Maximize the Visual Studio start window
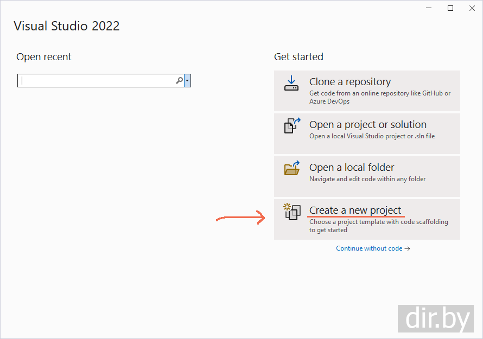This screenshot has height=339, width=483. click(x=450, y=8)
